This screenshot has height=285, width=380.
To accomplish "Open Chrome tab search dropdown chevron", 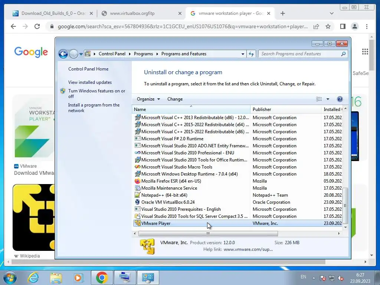I will [x=331, y=13].
